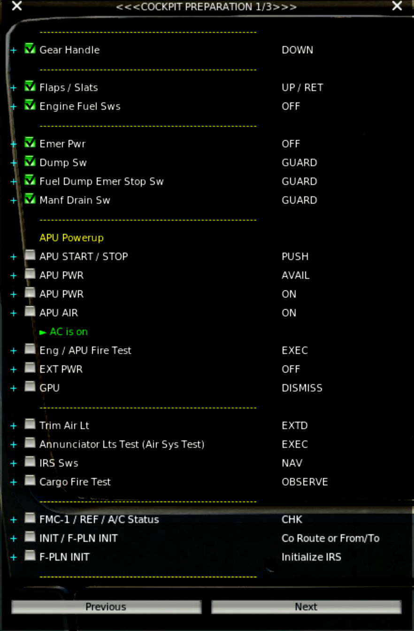Check the Cargo Fire Test OBSERVE item
Viewport: 414px width, 631px height.
click(x=30, y=482)
